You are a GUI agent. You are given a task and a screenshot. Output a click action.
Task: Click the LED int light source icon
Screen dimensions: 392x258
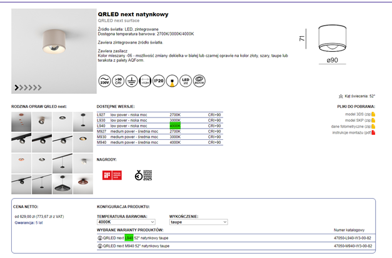click(185, 81)
